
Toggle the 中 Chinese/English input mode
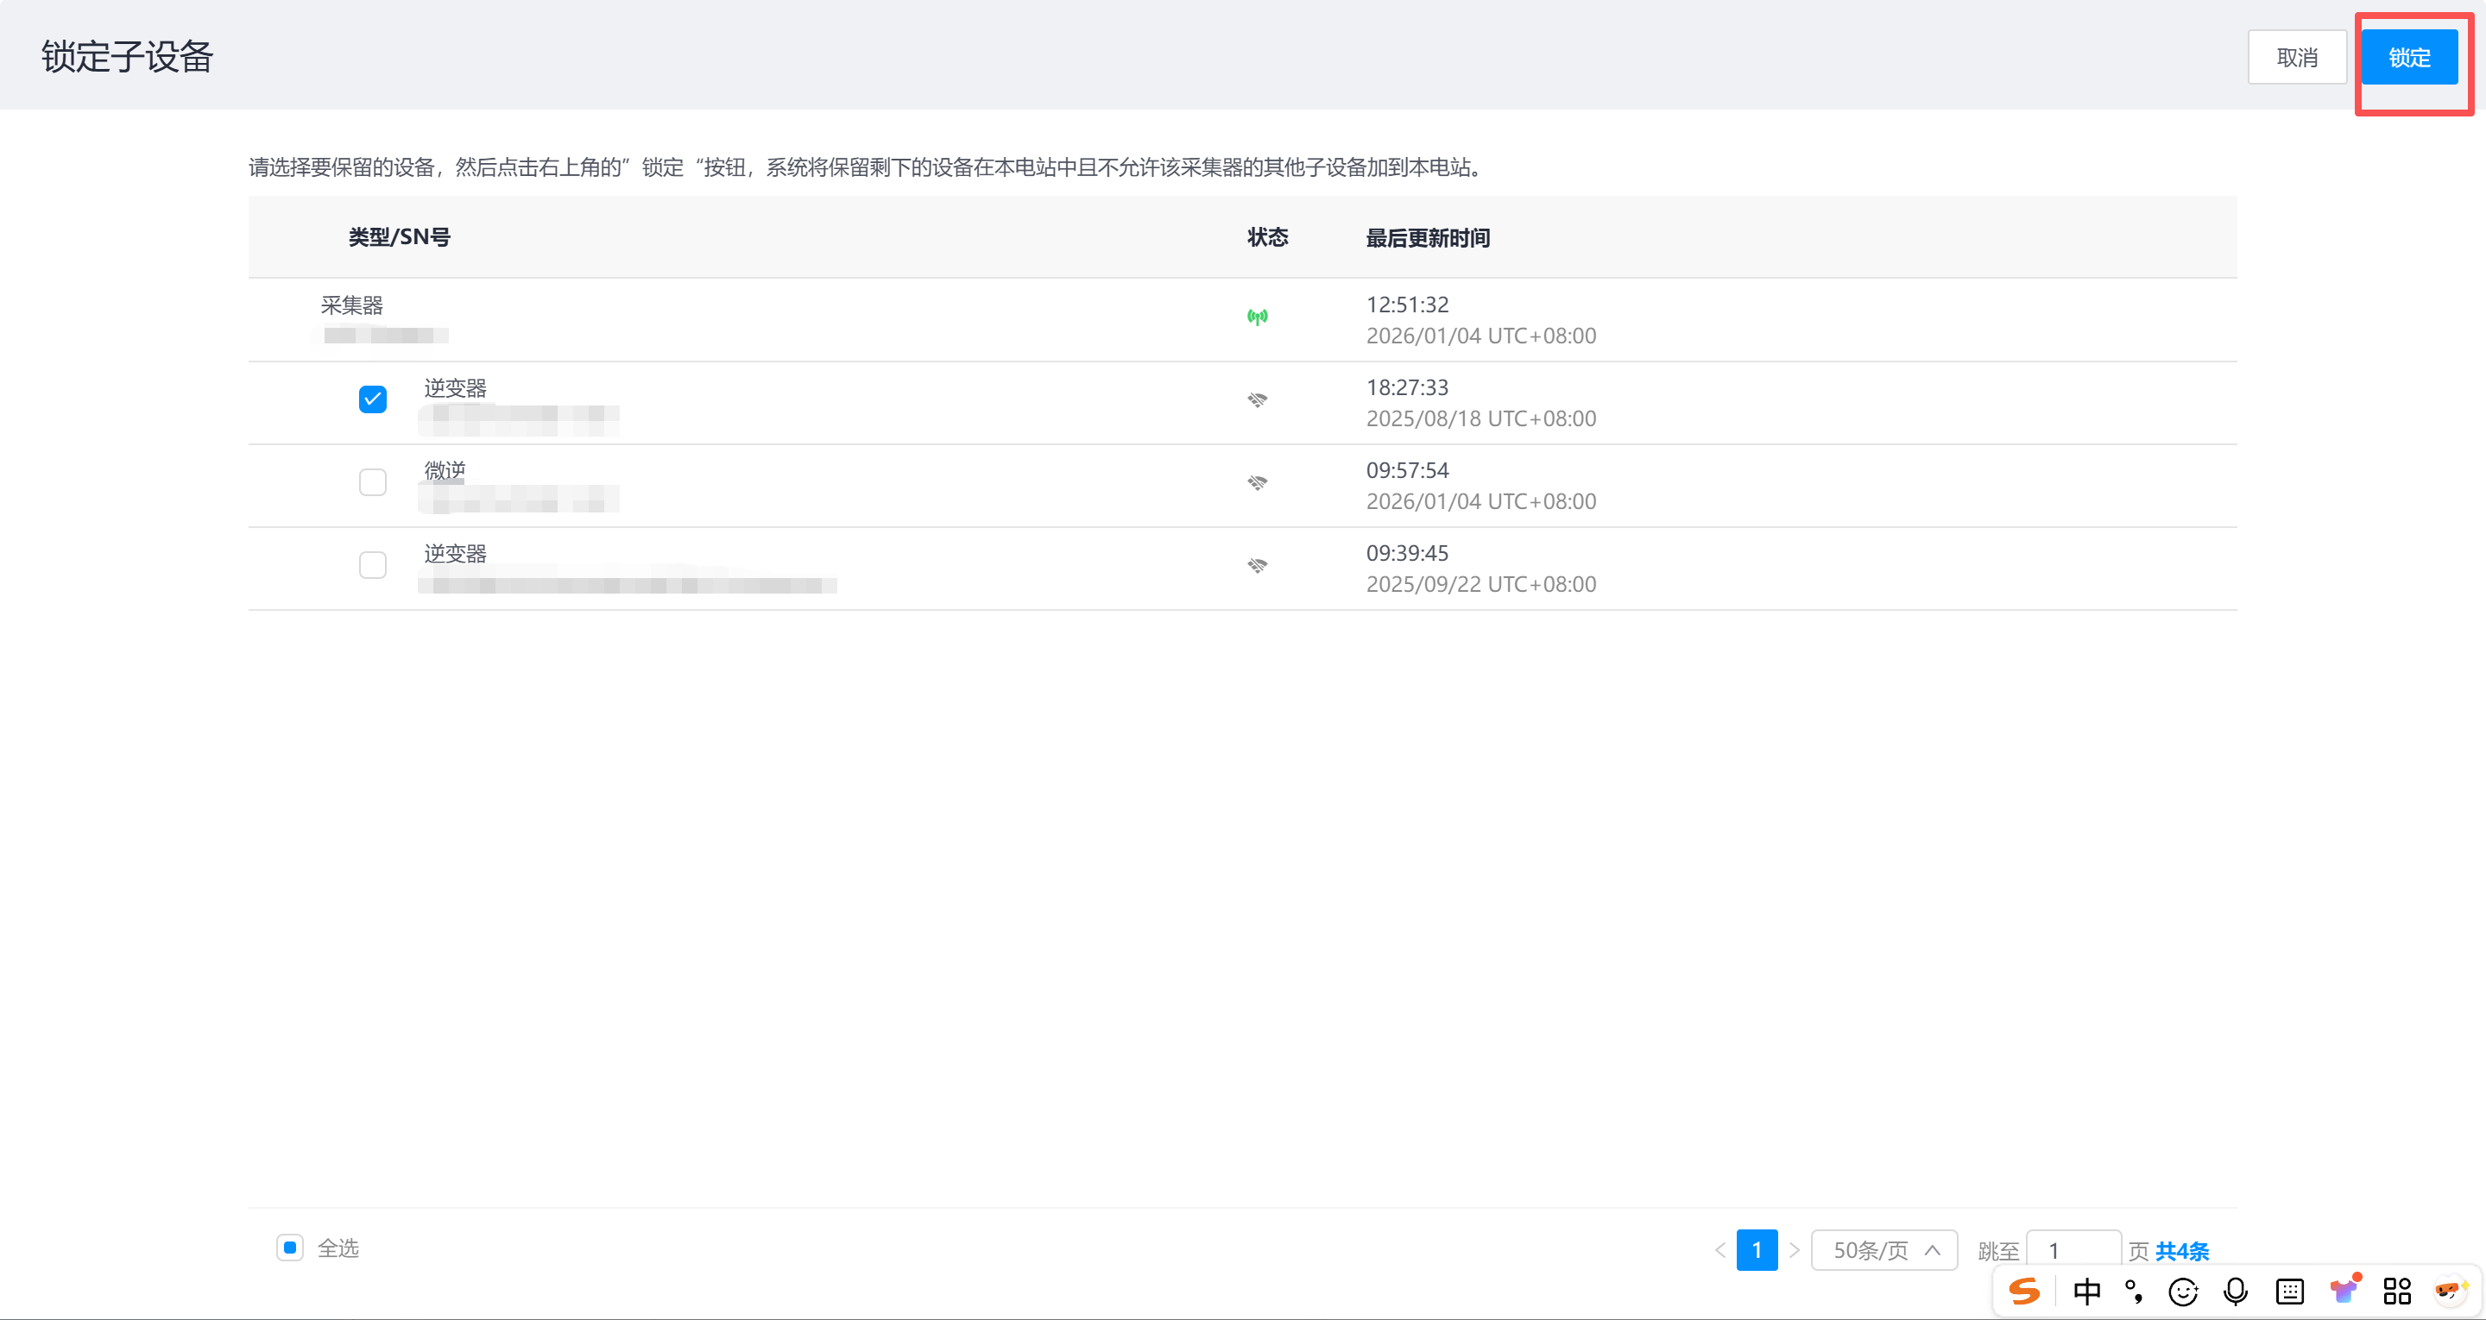pyautogui.click(x=2086, y=1291)
